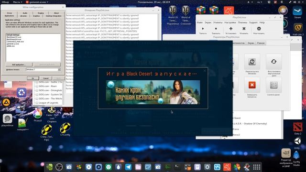The image size is (306, 172).
Task: Close the Black Desert launching dialog
Action: click(x=205, y=71)
